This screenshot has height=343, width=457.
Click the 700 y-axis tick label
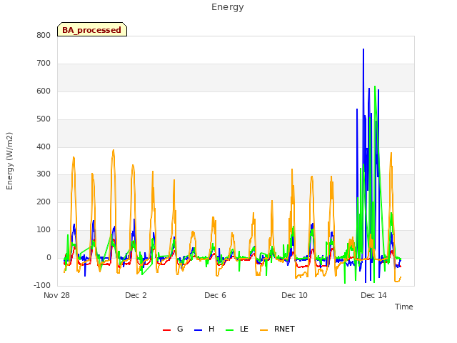click(44, 64)
